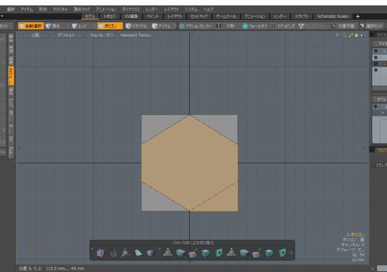Switch to マテリアル selection mode
Viewport: 387px width, 272px height.
click(136, 26)
